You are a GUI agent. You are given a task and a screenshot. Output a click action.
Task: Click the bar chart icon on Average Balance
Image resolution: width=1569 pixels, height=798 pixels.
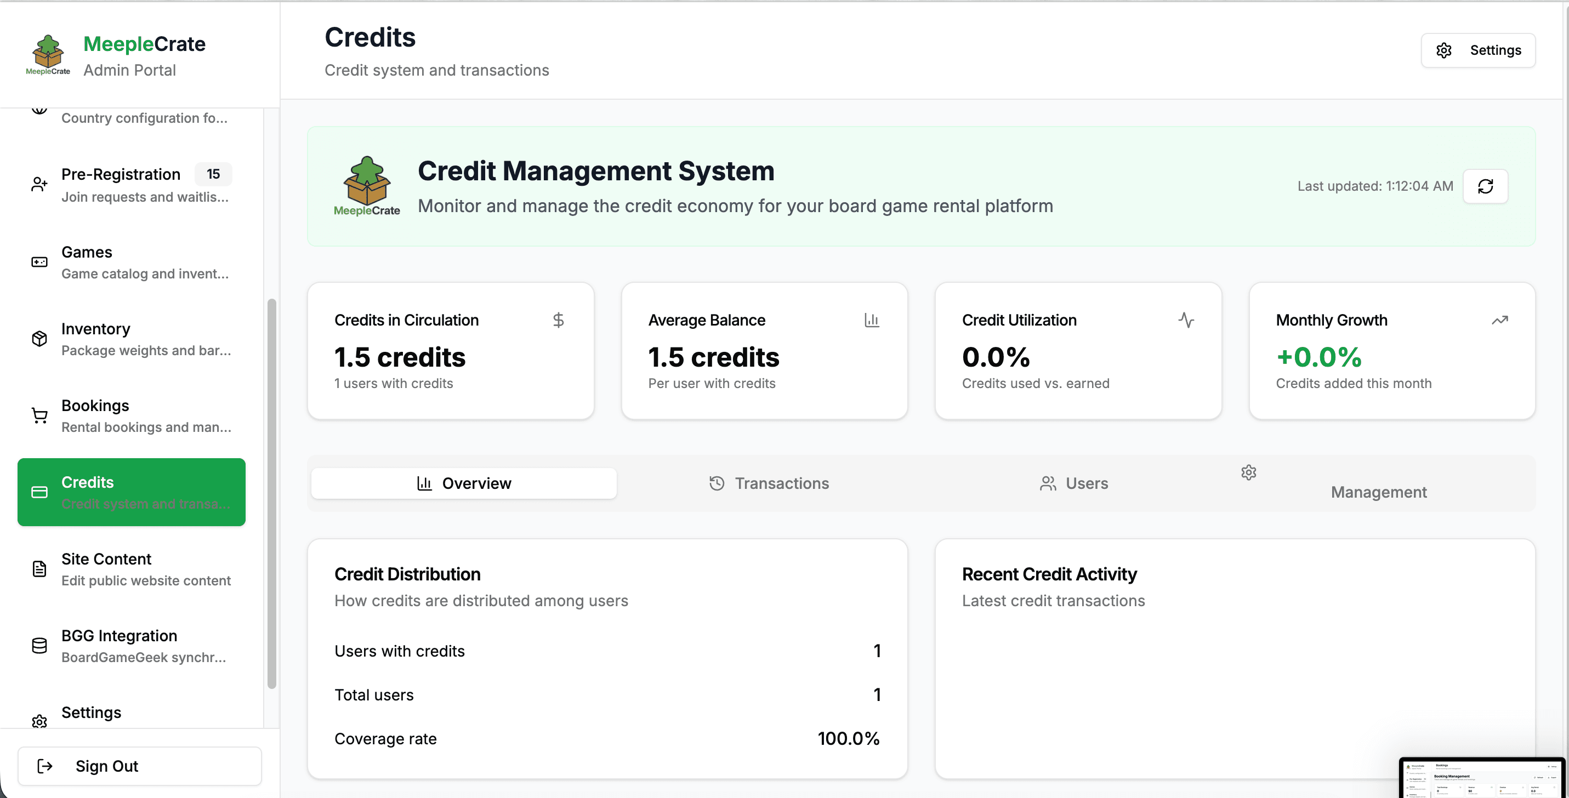(x=872, y=320)
